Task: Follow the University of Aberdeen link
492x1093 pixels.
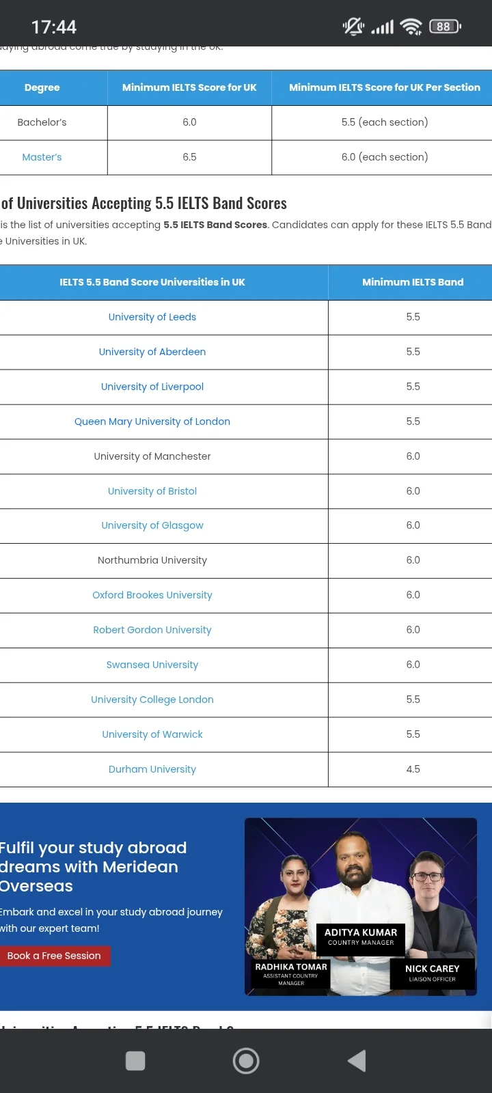Action: click(152, 352)
